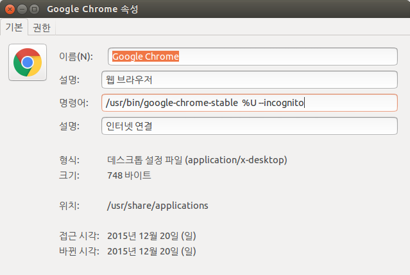Viewport: 410px width, 275px height.
Task: Maximize the Google Chrome 속성 window
Action: pos(34,10)
